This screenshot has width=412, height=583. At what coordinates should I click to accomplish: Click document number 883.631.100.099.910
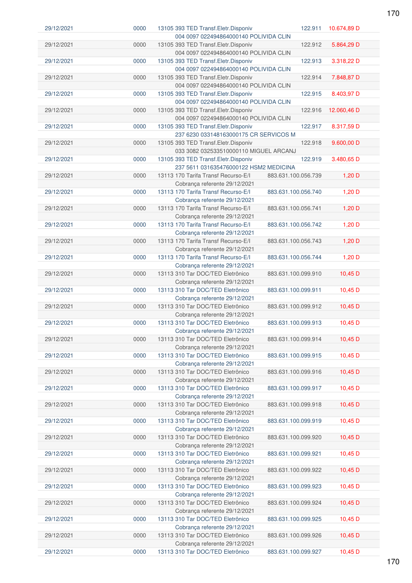(294, 274)
